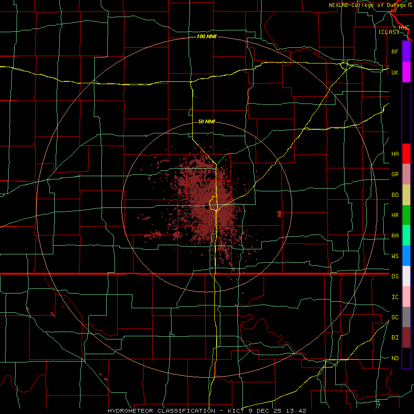This screenshot has height=414, width=414.
Task: Click the UK legend label
Action: click(x=395, y=72)
